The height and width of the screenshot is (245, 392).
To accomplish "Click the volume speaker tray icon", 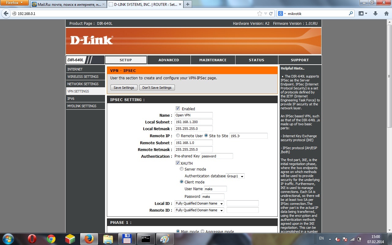I will pos(337,239).
